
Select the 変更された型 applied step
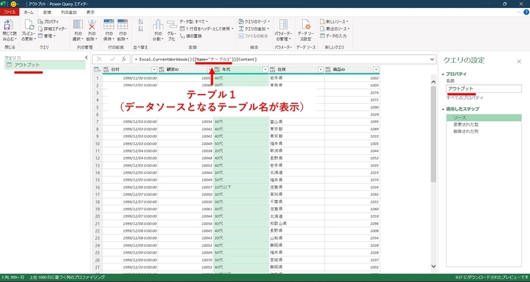click(484, 124)
